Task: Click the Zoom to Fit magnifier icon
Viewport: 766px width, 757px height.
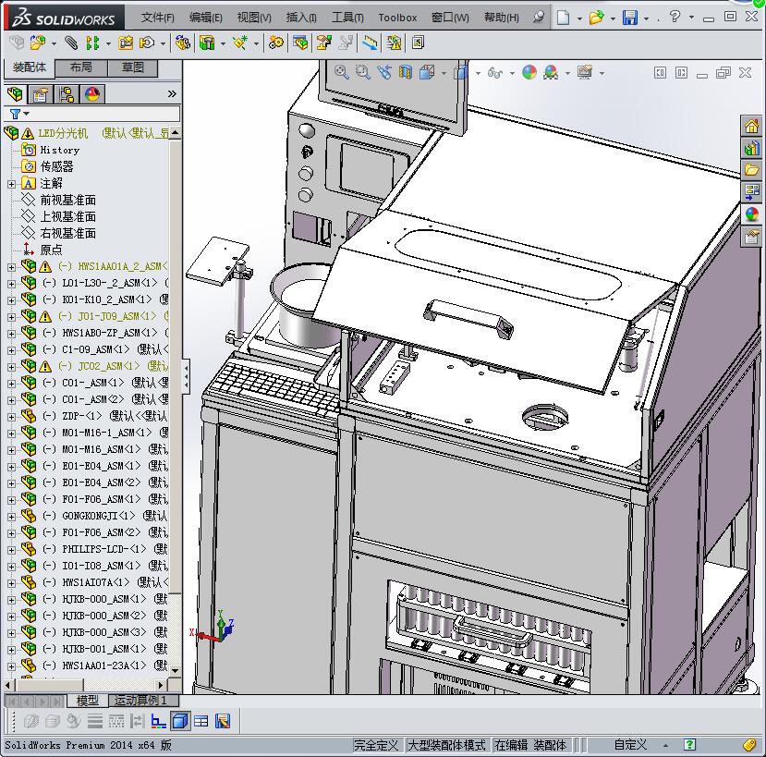Action: click(342, 72)
